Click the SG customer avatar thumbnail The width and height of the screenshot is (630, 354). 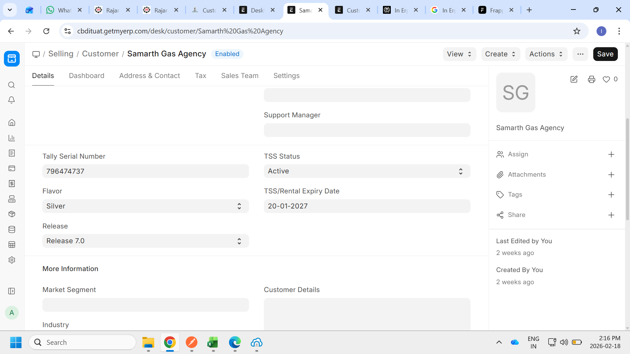[x=515, y=92]
